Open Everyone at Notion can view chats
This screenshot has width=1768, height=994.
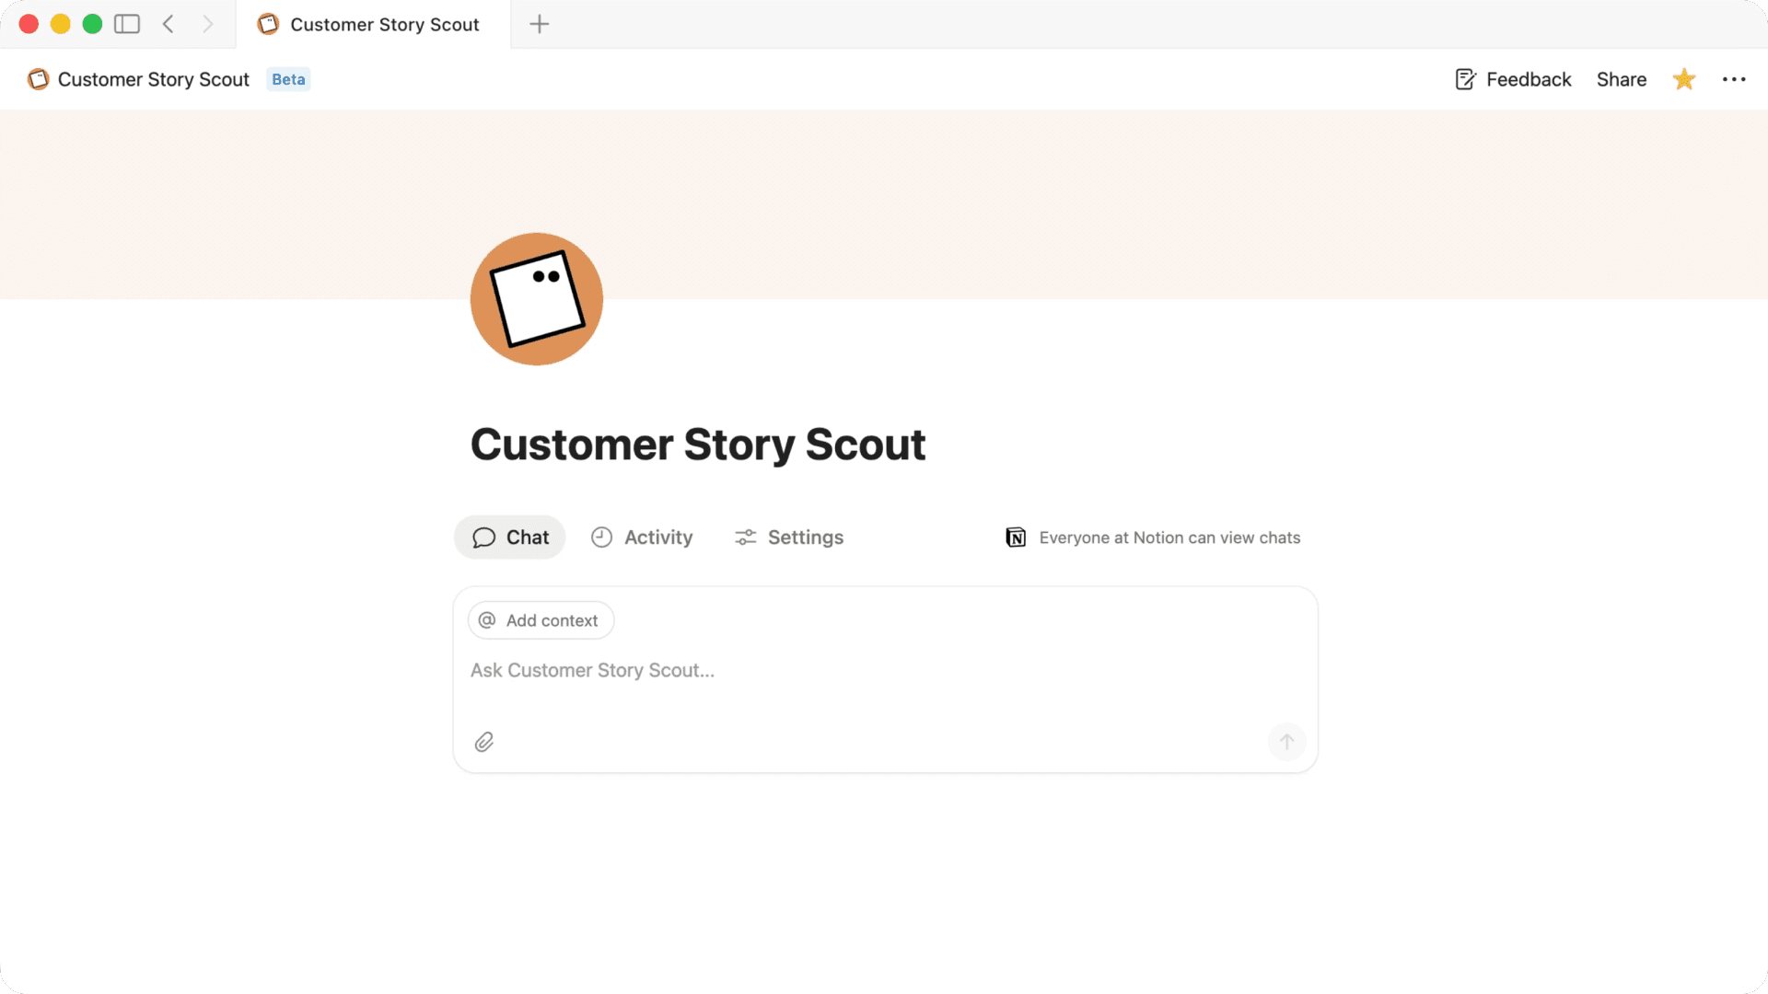pos(1153,537)
